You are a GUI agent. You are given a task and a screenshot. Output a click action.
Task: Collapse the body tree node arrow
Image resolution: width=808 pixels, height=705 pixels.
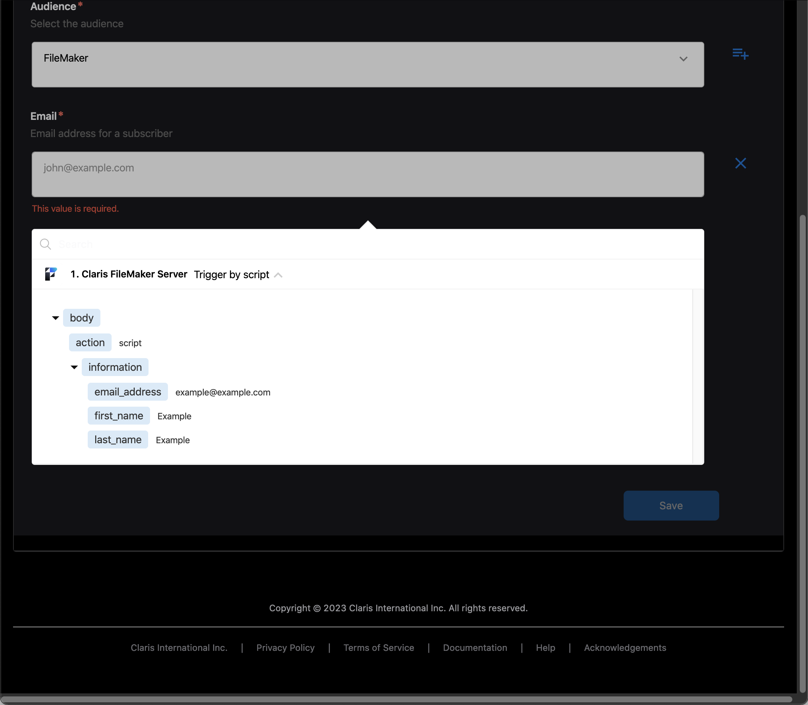click(x=56, y=318)
